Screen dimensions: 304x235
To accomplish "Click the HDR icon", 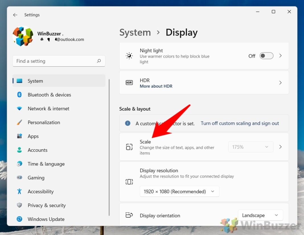I will pyautogui.click(x=129, y=83).
